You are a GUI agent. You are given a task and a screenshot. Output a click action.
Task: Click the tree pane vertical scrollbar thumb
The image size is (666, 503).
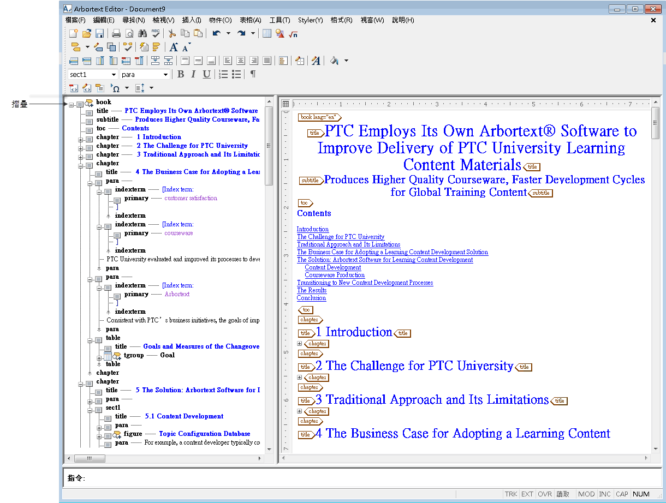269,145
